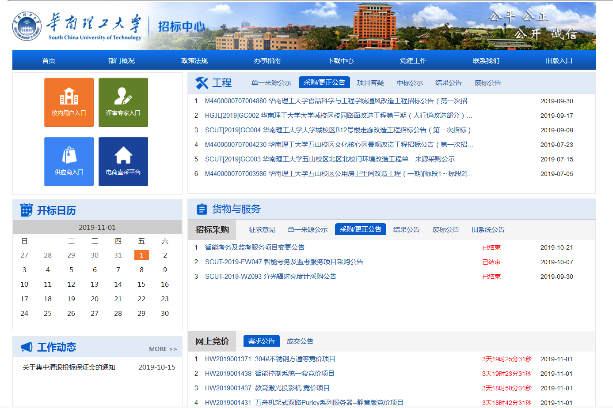The image size is (613, 408).
Task: Open 党建工作 navigation item
Action: point(413,60)
